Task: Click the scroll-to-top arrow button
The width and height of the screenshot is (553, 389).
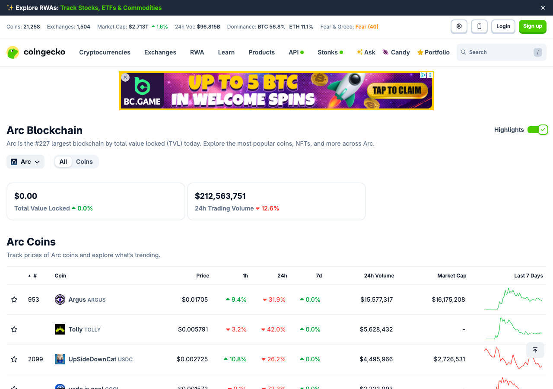Action: [535, 350]
